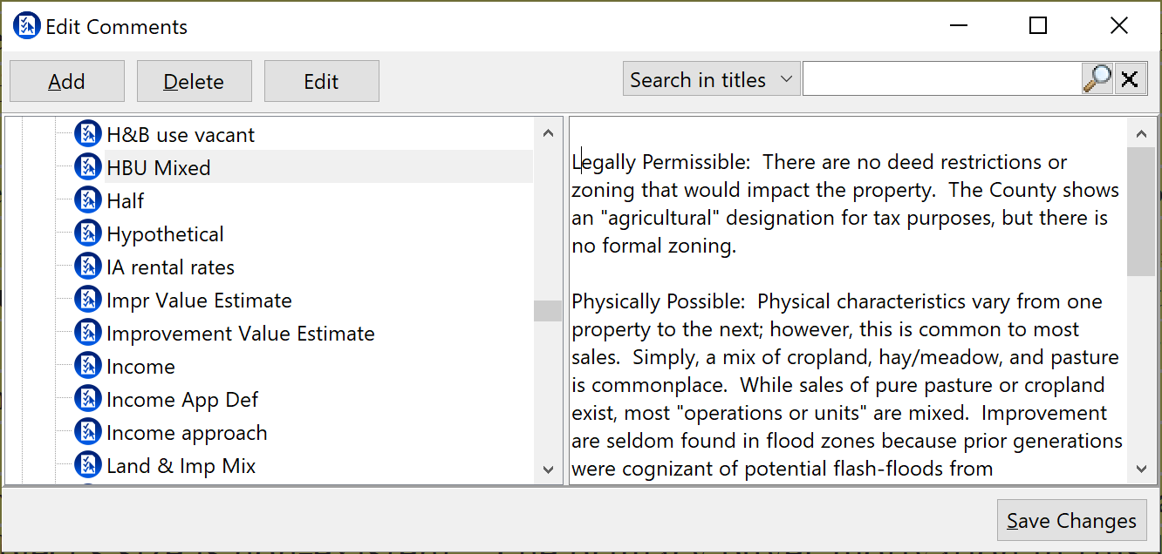1162x554 pixels.
Task: Click icon beside IA rental rates
Action: click(x=88, y=267)
